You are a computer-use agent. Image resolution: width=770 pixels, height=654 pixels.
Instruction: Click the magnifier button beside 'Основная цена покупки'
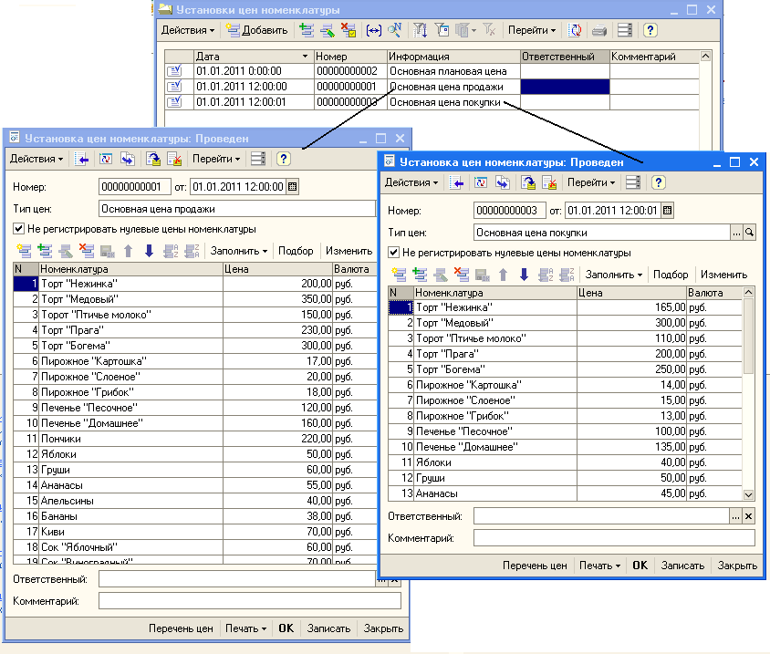click(x=750, y=233)
